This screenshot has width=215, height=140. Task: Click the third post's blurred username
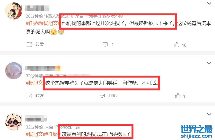36,118
